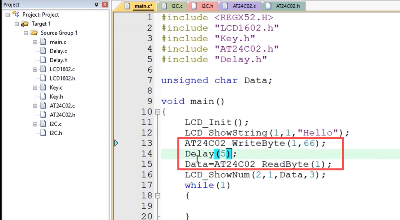
Task: Click the Project workspace icon in tree
Action: point(16,14)
